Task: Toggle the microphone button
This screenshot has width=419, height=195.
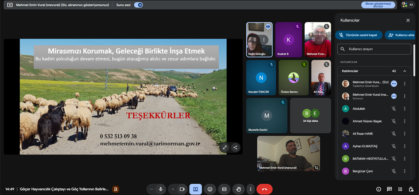Action: (160, 189)
